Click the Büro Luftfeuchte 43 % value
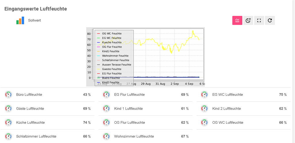 [87, 95]
